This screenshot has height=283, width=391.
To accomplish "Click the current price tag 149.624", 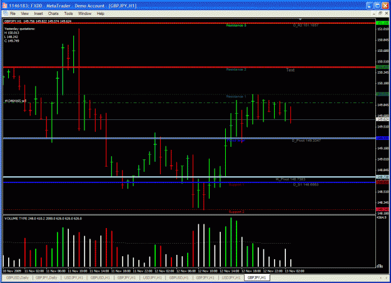I will tap(382, 119).
